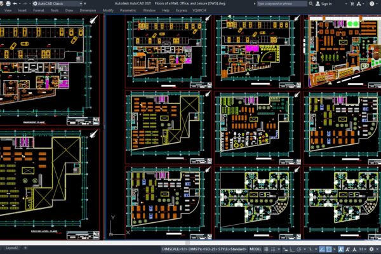
Task: Click the Sign In button
Action: click(324, 4)
